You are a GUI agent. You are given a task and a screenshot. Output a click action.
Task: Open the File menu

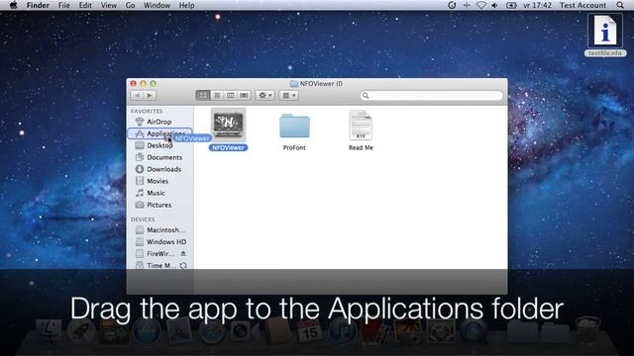pyautogui.click(x=63, y=5)
